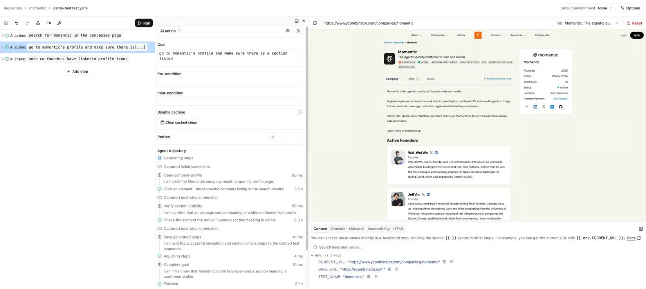This screenshot has height=289, width=646.
Task: Click the save icon in the editor toolbar
Action: click(x=6, y=23)
